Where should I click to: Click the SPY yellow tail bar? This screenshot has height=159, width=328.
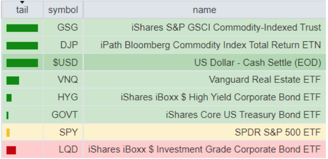click(8, 133)
